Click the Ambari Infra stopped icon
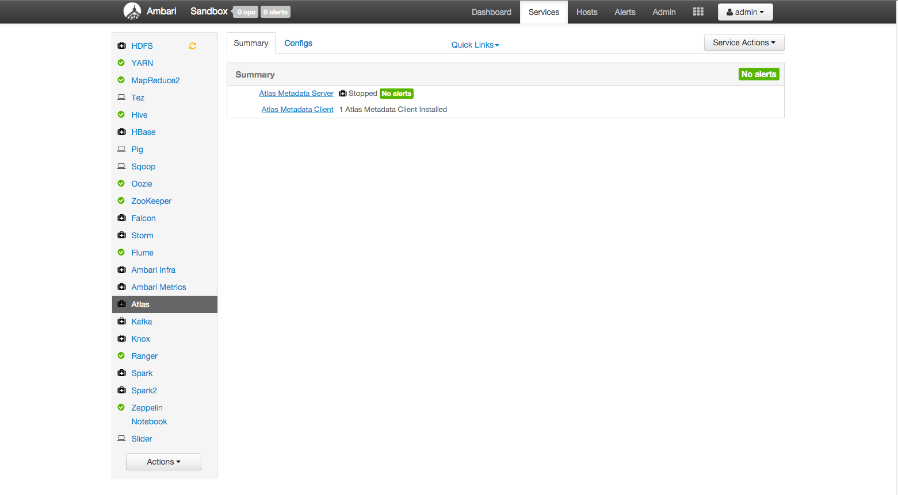This screenshot has width=898, height=495. click(121, 269)
